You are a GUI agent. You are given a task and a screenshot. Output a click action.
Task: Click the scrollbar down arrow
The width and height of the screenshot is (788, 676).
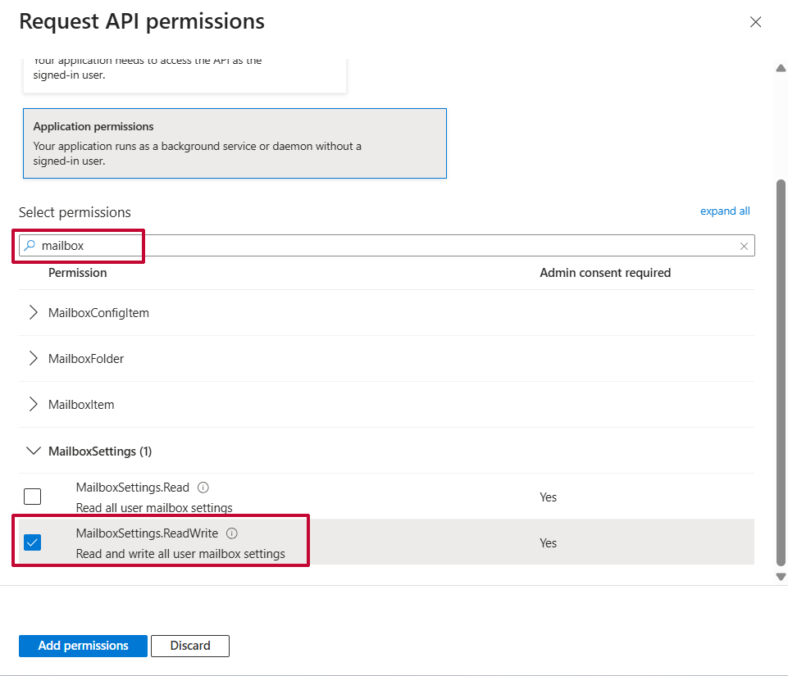[x=781, y=577]
